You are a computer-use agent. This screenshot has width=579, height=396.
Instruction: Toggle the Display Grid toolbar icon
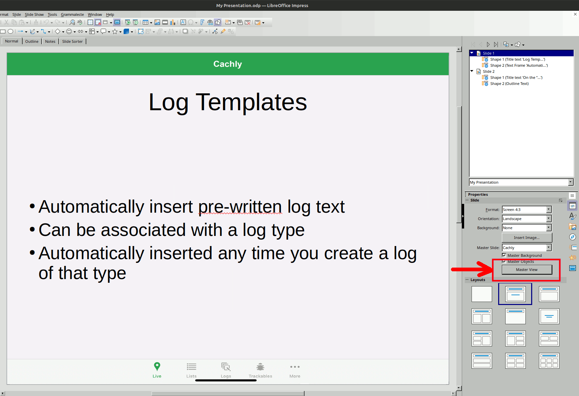coord(90,22)
